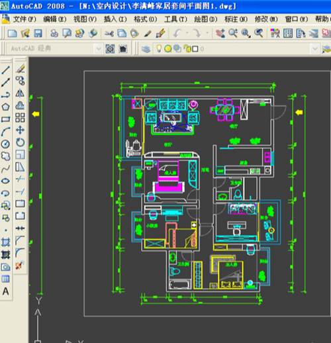Toggle the layer freeze sun icon
Screen dimensions: 331x343
pyautogui.click(x=168, y=49)
